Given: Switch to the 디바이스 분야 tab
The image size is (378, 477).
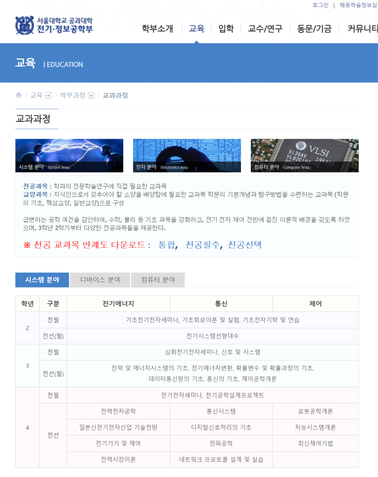Looking at the screenshot, I should click(100, 280).
